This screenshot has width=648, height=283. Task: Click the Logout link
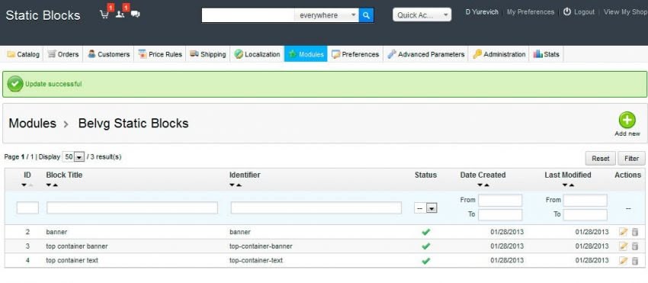pyautogui.click(x=585, y=12)
